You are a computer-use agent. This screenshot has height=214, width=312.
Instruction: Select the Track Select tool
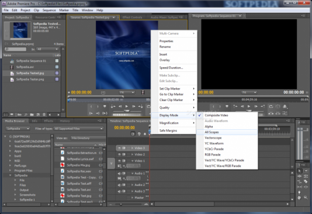[306, 171]
